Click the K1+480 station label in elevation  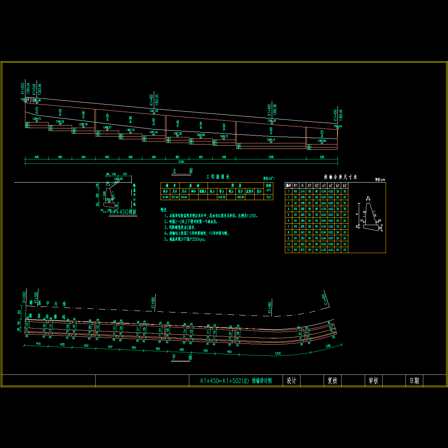(152, 100)
